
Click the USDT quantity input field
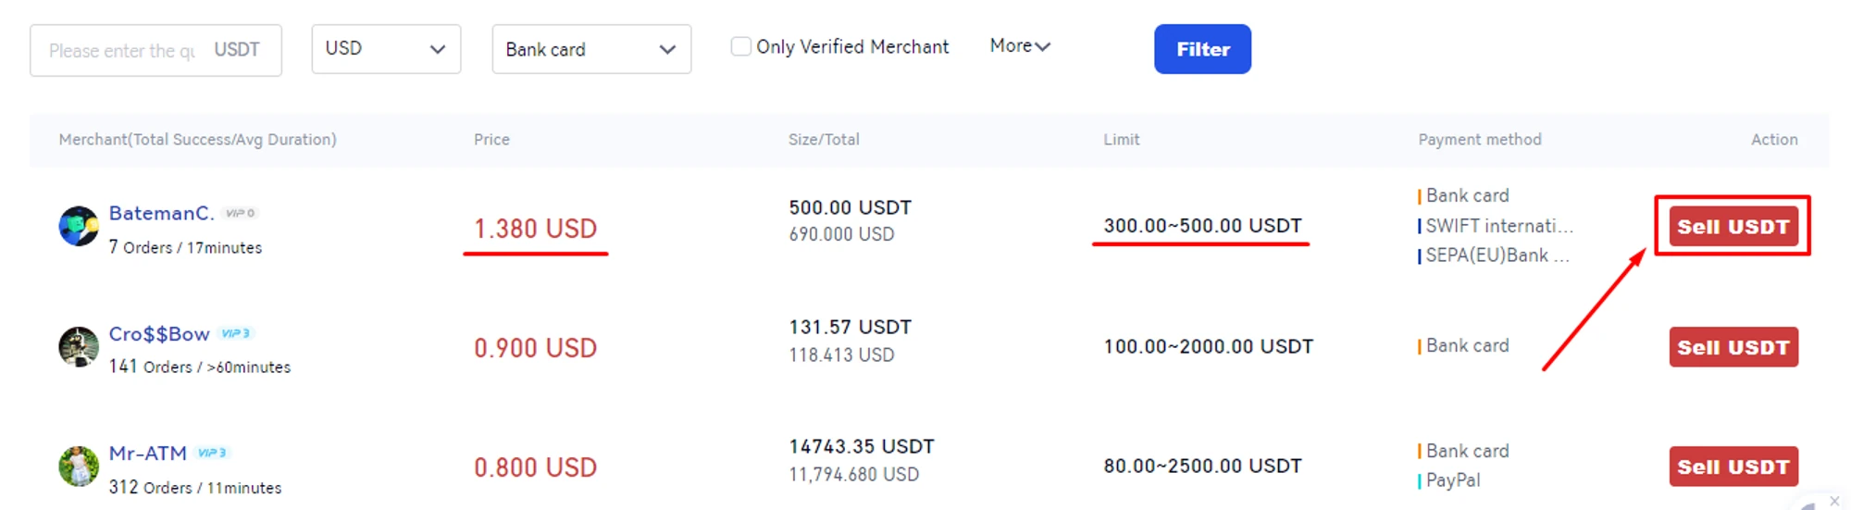click(125, 50)
